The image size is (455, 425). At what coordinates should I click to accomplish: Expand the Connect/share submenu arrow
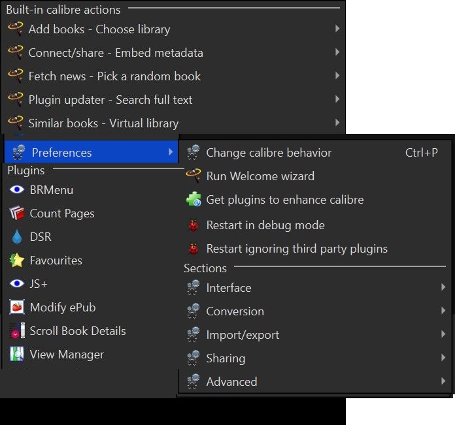click(337, 52)
